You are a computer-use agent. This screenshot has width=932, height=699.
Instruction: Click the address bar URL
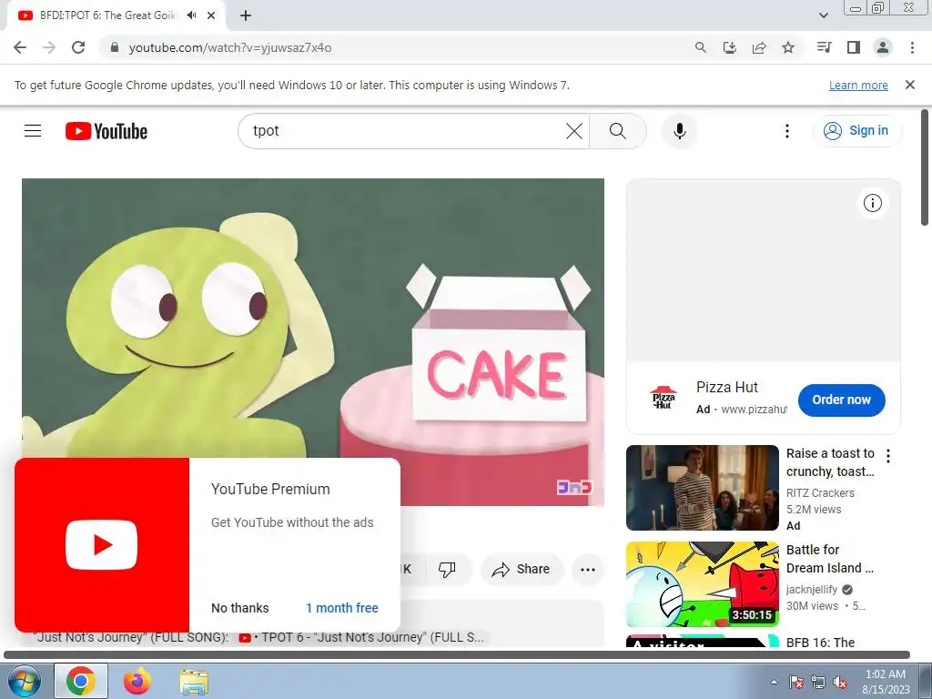coord(230,47)
